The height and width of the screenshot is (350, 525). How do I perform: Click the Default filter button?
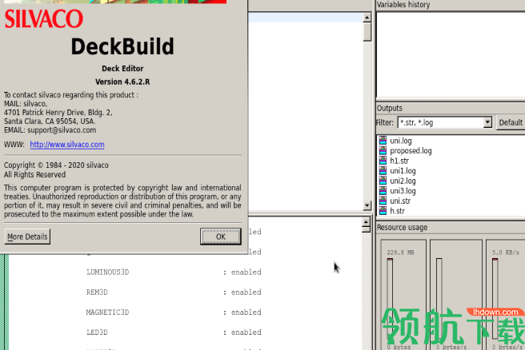click(x=511, y=123)
